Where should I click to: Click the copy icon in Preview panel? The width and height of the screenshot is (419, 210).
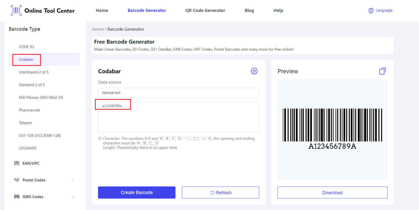382,71
